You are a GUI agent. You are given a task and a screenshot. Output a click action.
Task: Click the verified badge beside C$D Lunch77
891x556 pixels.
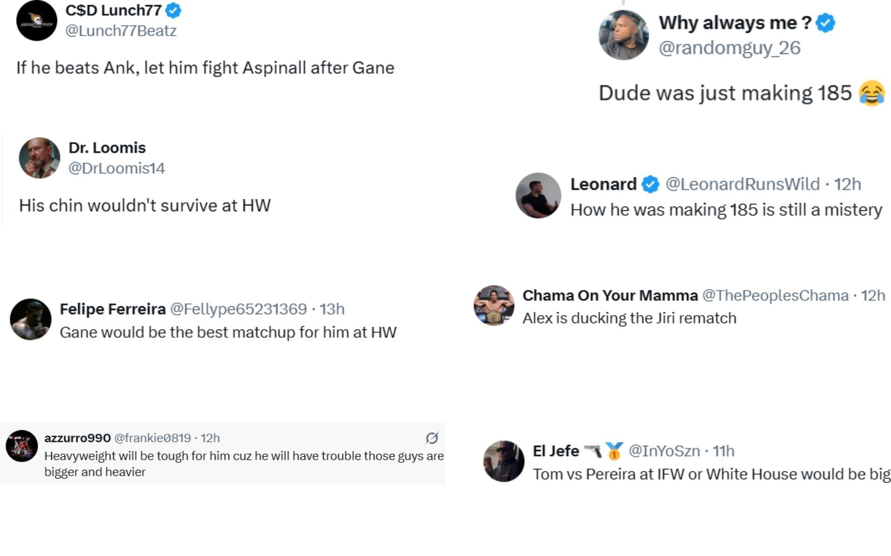point(174,10)
